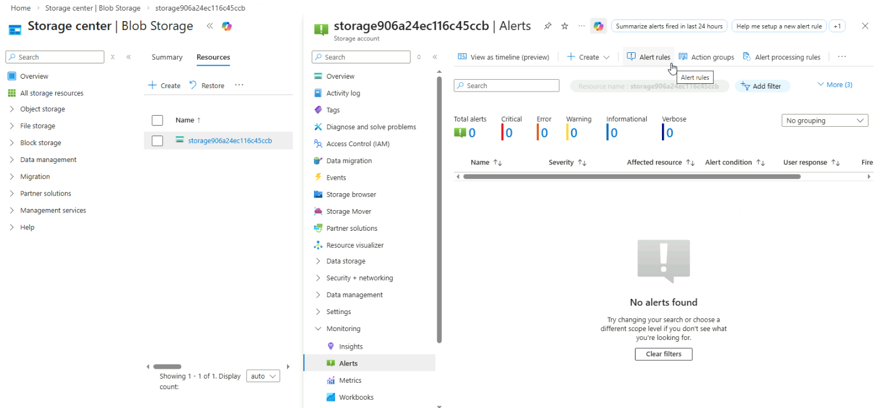This screenshot has height=408, width=882.
Task: Select Alert rules in toolbar
Action: (x=648, y=57)
